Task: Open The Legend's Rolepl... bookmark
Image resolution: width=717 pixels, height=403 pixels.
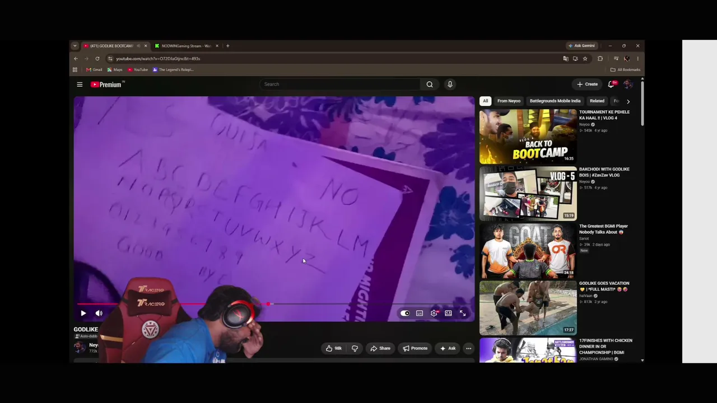Action: [x=173, y=70]
